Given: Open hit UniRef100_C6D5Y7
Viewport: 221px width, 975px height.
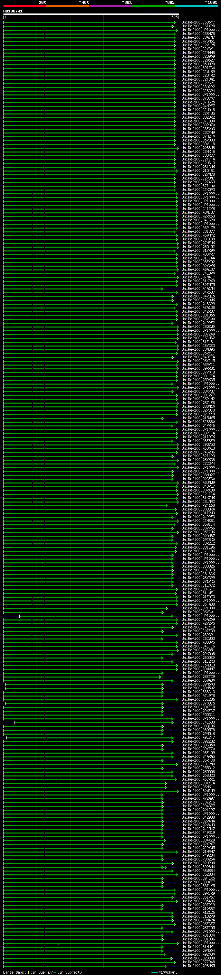Looking at the screenshot, I should coord(198,22).
